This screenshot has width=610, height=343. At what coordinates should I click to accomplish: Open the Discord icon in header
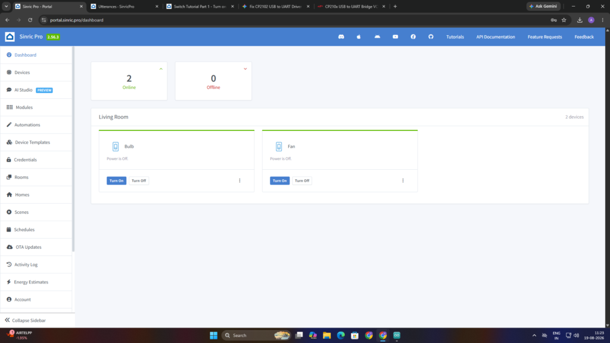pos(341,36)
